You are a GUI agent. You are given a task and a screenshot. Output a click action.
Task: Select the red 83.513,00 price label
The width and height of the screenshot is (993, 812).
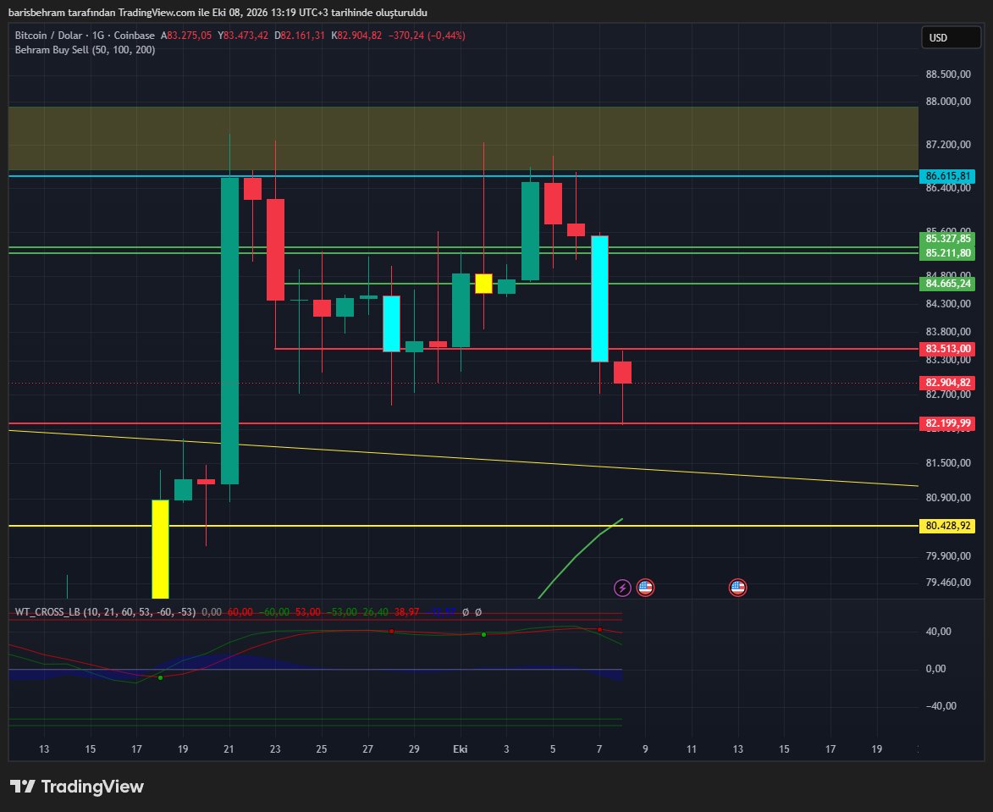[x=947, y=348]
